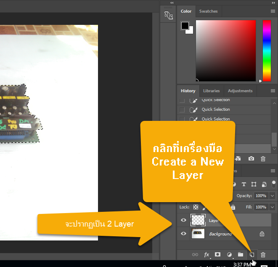Image resolution: width=278 pixels, height=267 pixels.
Task: Collapse panels with the right double-arrow
Action: point(273,3)
